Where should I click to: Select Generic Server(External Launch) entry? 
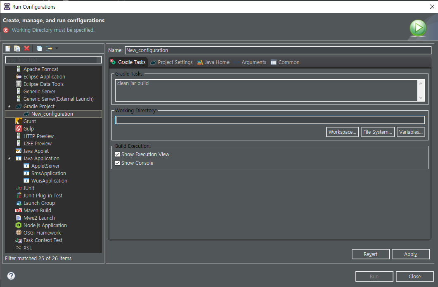(x=58, y=99)
